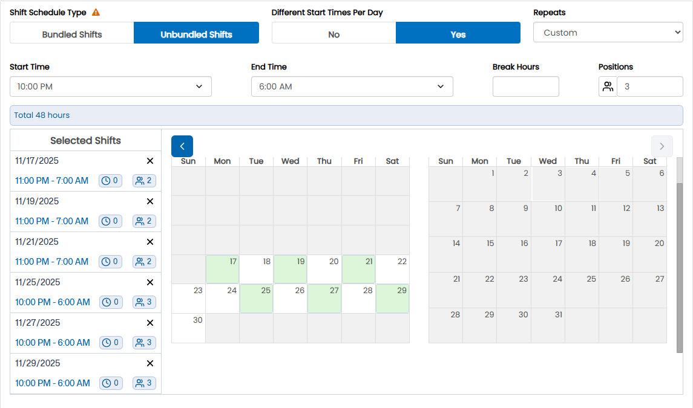Go to previous month with left arrow

182,146
